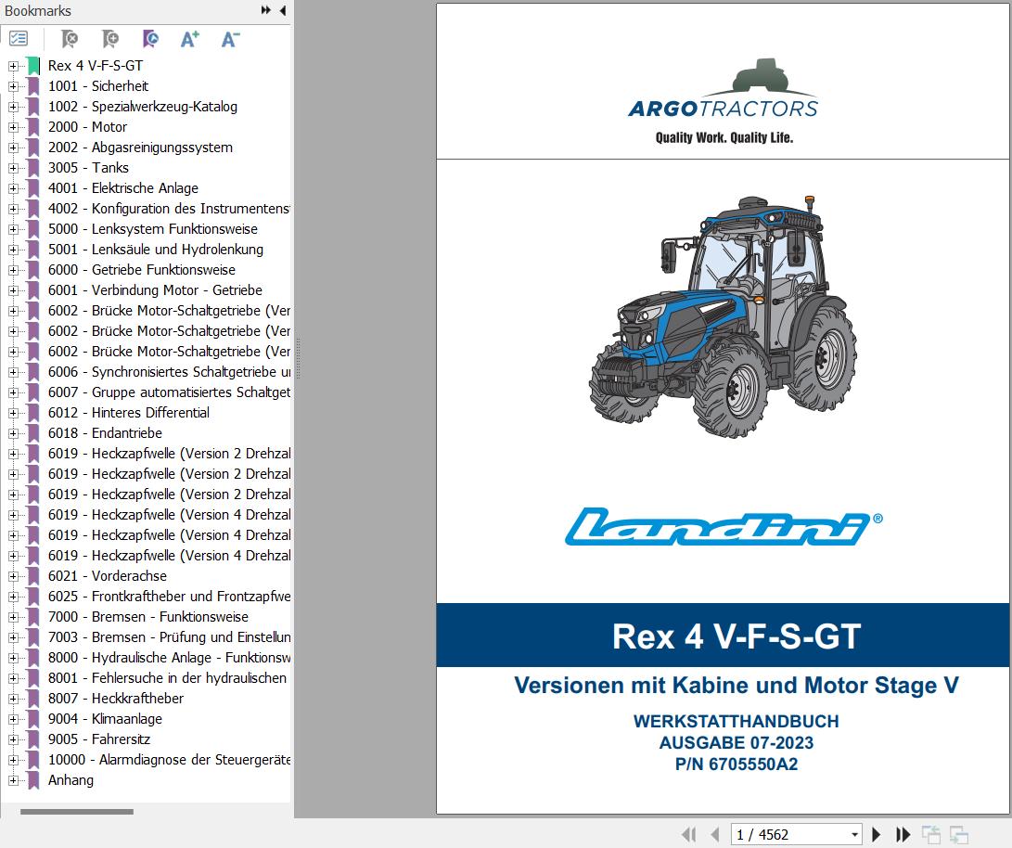
Task: Open bookmark 6025 - Frontkraftheber und Frontzapfwelle
Action: coord(169,597)
